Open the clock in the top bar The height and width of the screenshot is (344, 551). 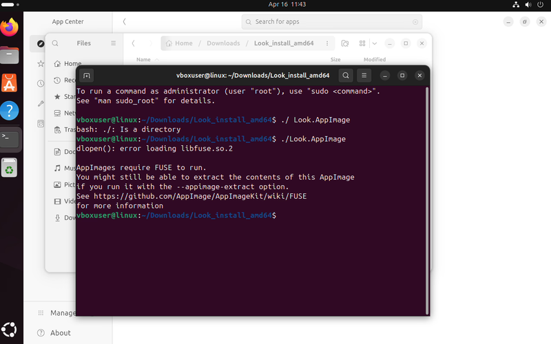click(x=287, y=4)
